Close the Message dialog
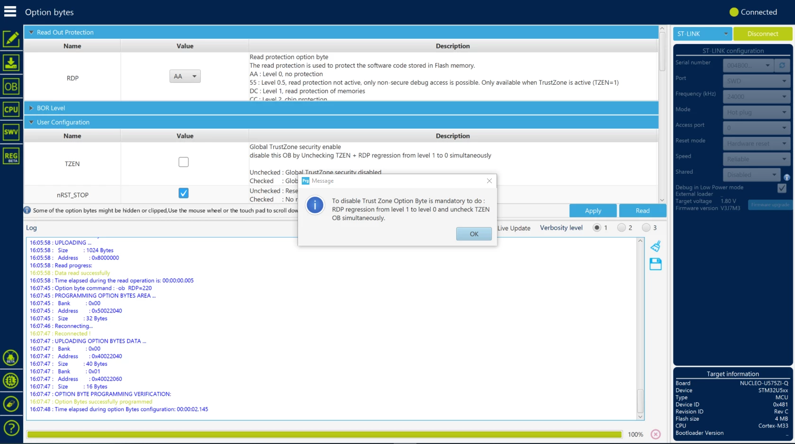The width and height of the screenshot is (795, 444). [489, 181]
